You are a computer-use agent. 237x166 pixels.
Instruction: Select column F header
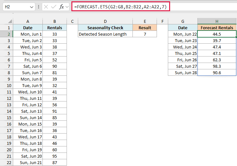pyautogui.click(x=162, y=21)
